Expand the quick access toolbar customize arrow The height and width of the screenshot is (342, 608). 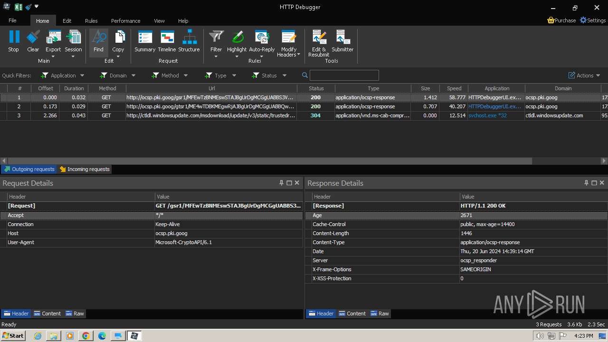(x=37, y=7)
